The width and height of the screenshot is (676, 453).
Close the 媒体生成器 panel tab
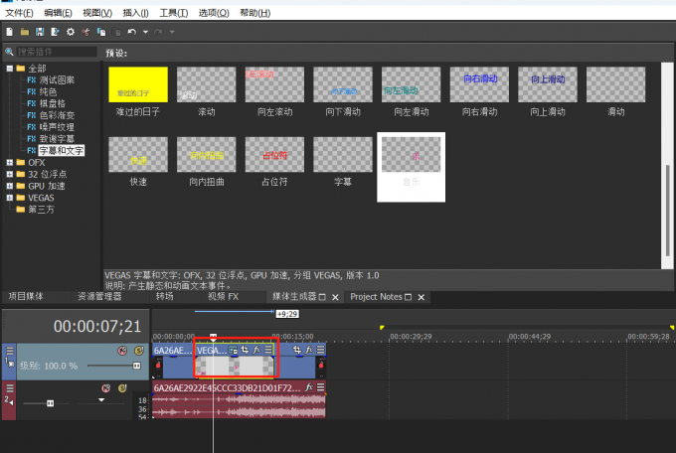click(335, 297)
